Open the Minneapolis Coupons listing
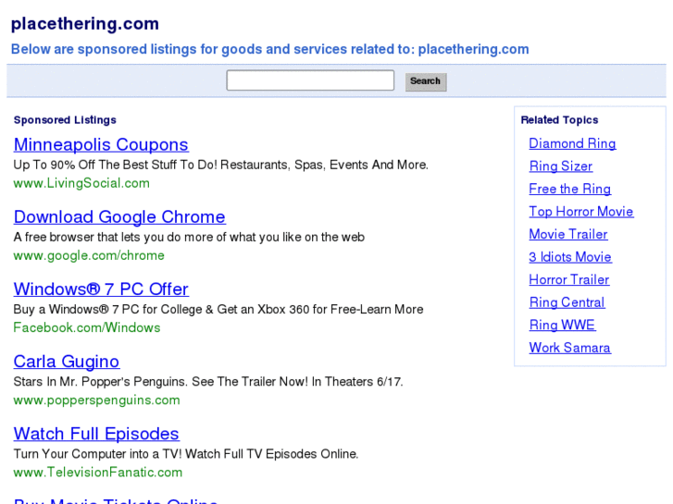The width and height of the screenshot is (673, 504). 101,145
